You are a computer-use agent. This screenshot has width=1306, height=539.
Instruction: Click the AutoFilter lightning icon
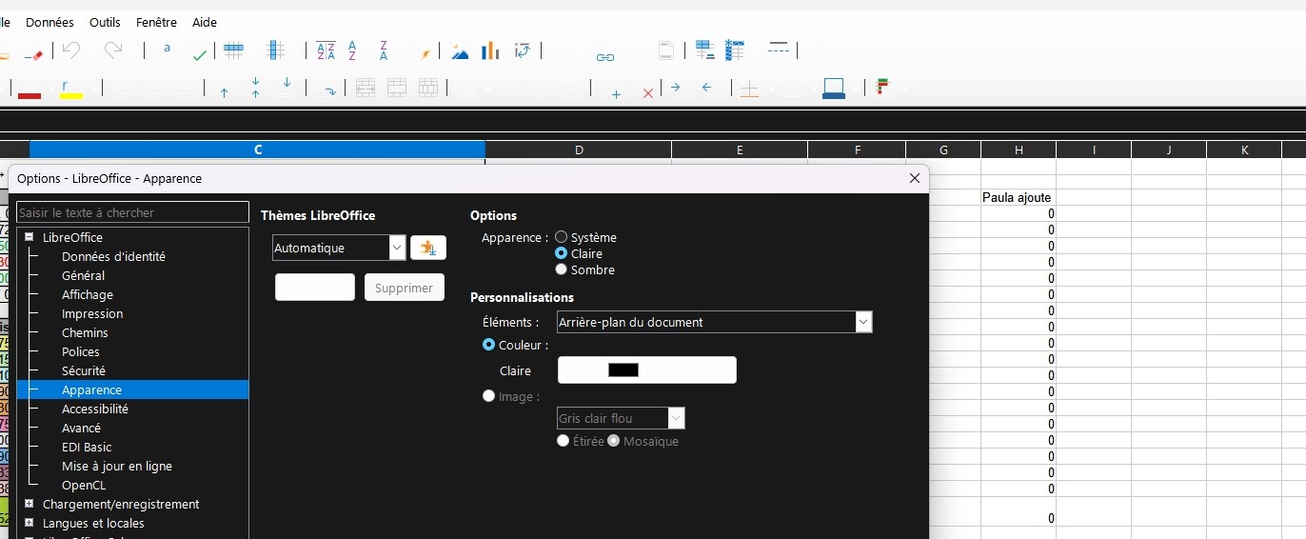tap(425, 53)
